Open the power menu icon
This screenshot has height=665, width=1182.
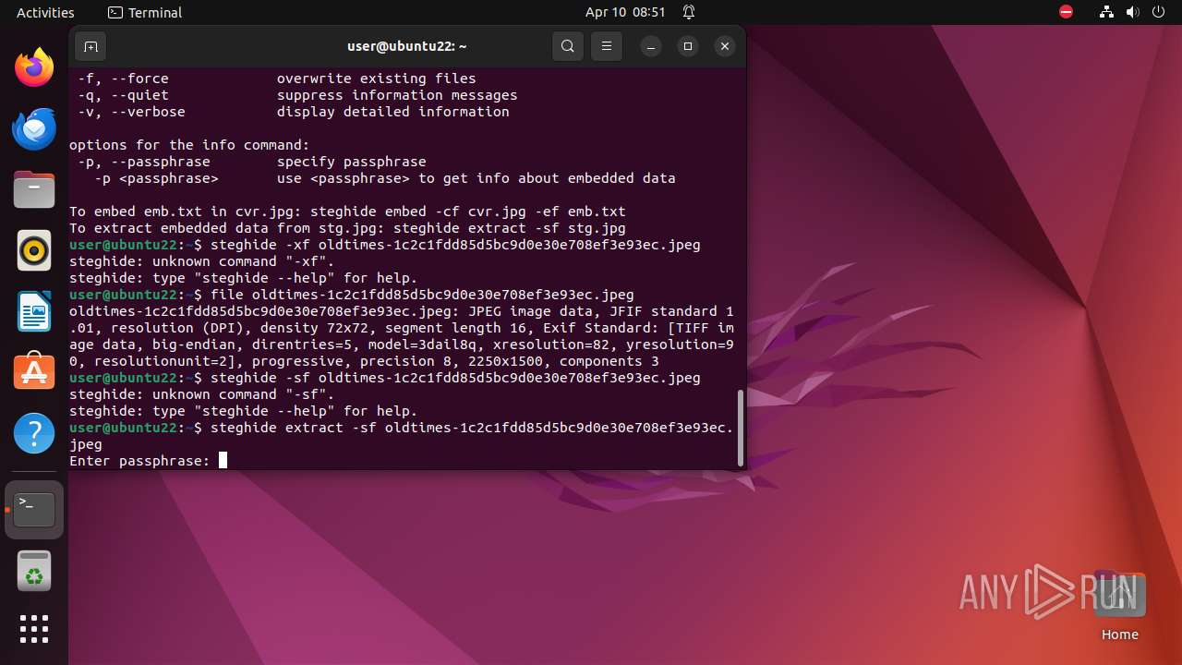click(x=1157, y=12)
